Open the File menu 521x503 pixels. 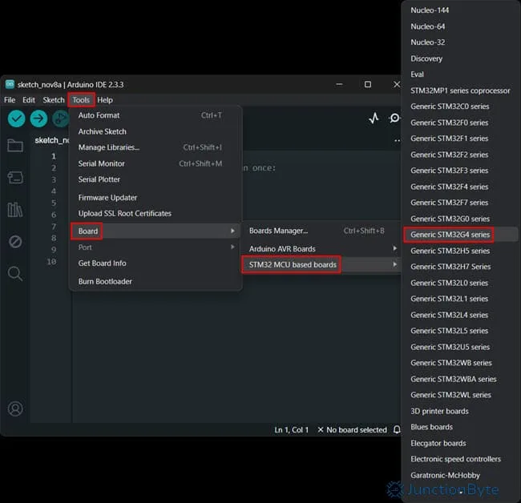pos(10,100)
